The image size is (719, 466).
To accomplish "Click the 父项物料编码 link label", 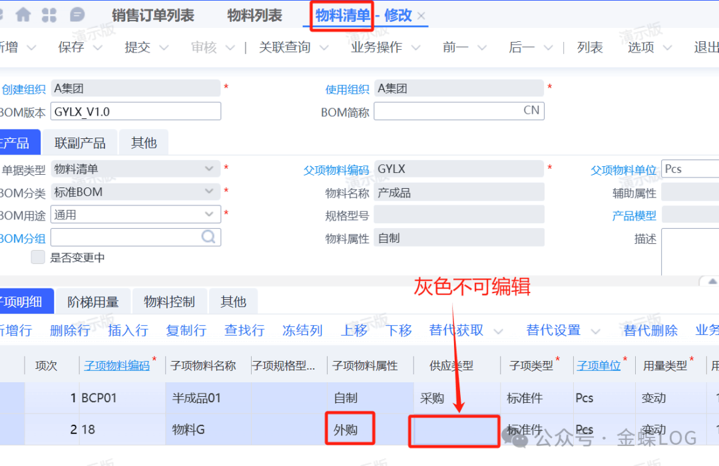I will (x=336, y=170).
